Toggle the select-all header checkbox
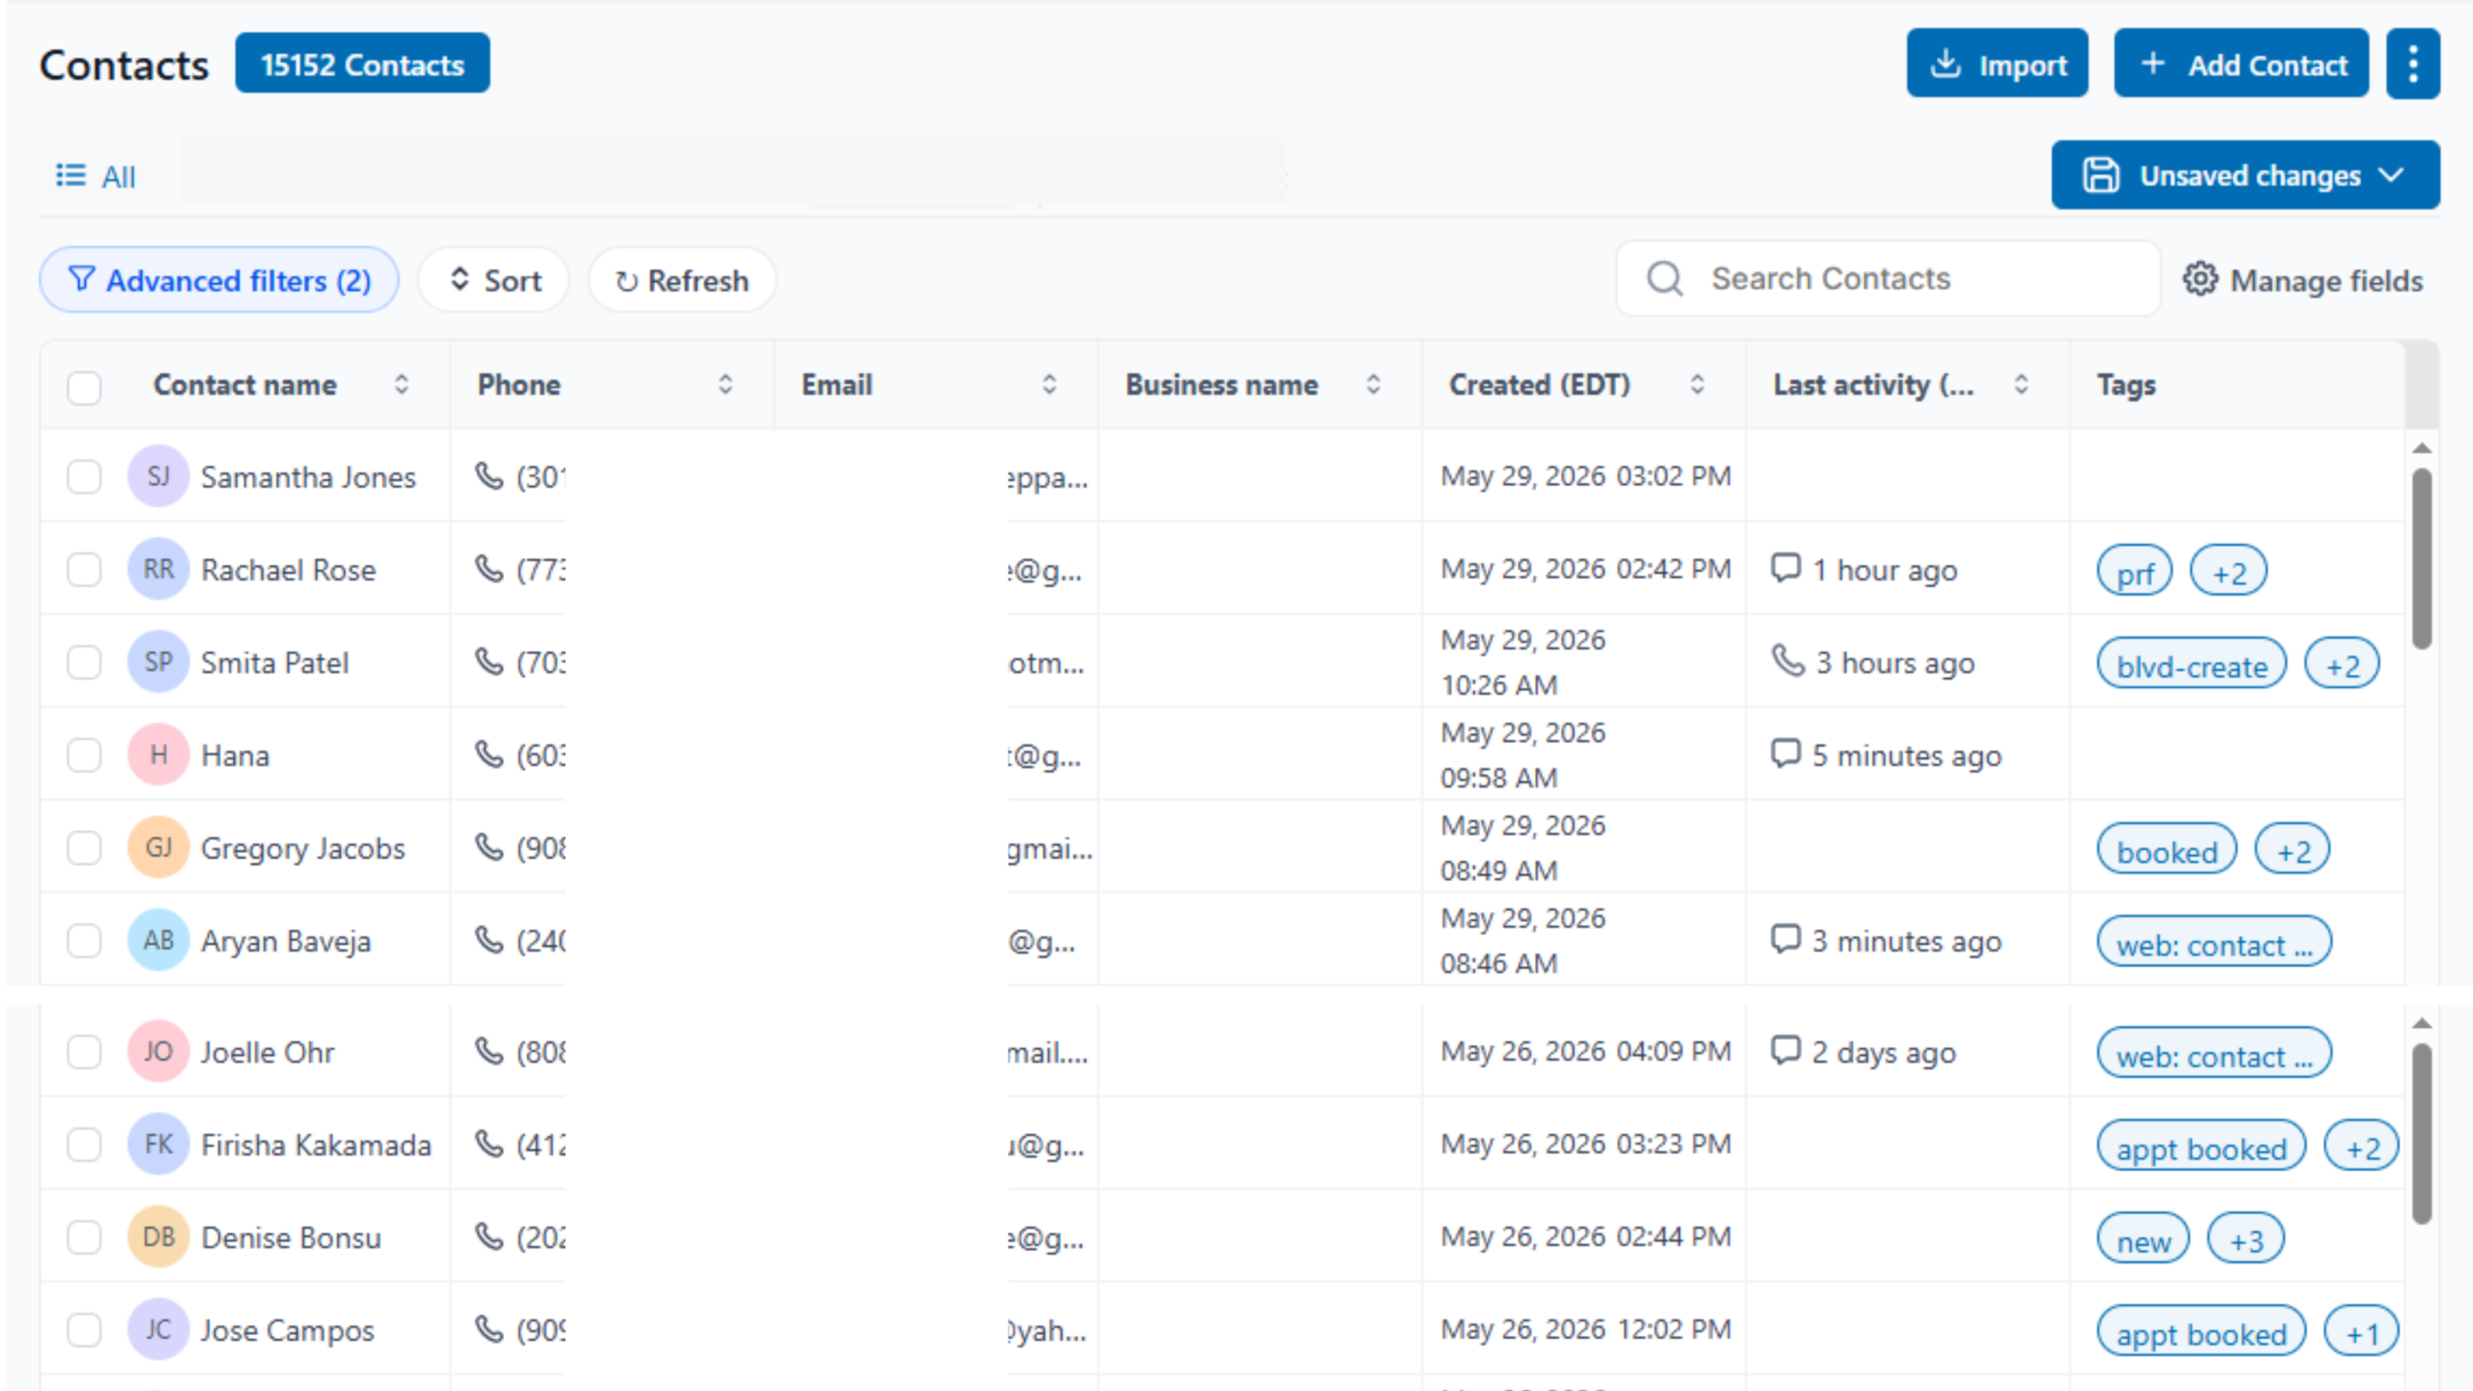The image size is (2473, 1391). tap(84, 387)
